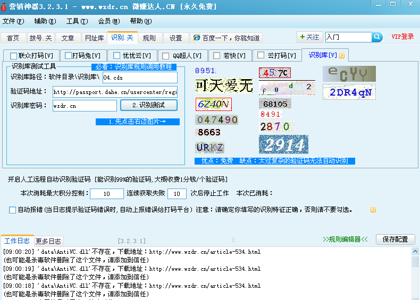Switch to the 首页 tab
Viewport: 420px width, 300px height.
13,38
